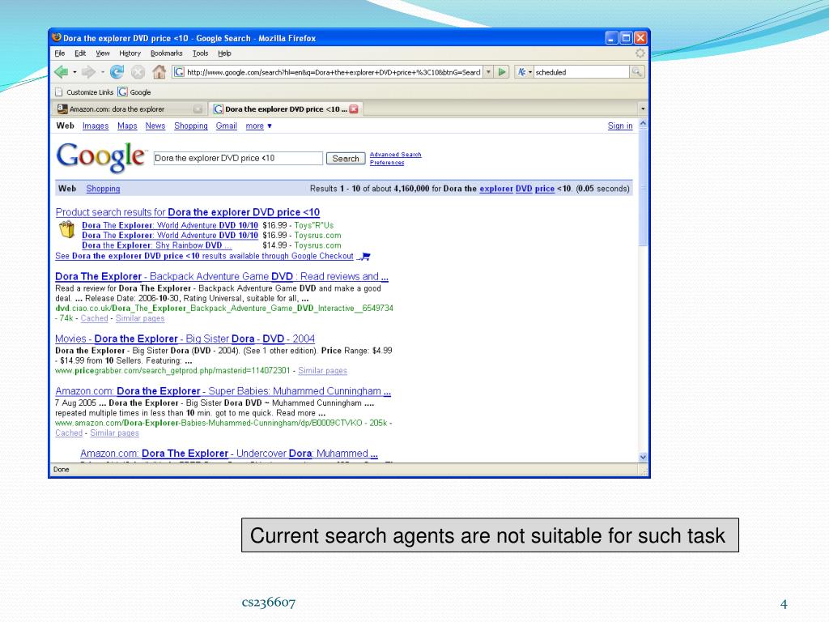Screen dimensions: 829x622
Task: Open the History menu
Action: 130,53
